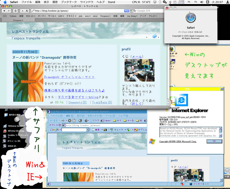Image resolution: width=230 pixels, height=189 pixels.
Task: Open 携帯に待ち受け画像を送る人はこちら link
Action: click(75, 91)
